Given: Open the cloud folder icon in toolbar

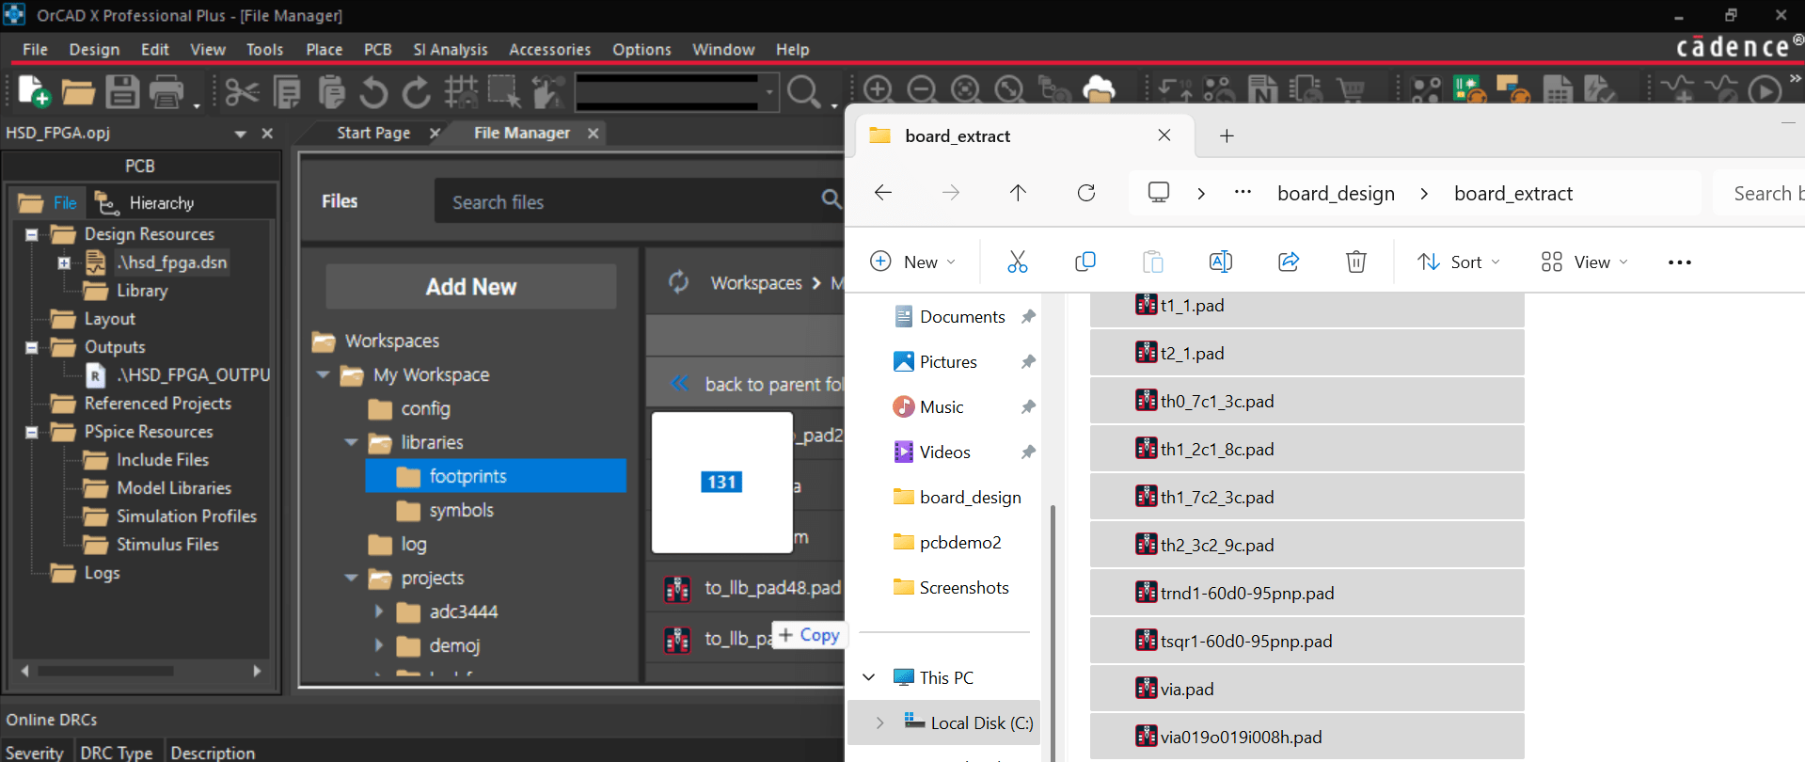Looking at the screenshot, I should [x=1099, y=90].
